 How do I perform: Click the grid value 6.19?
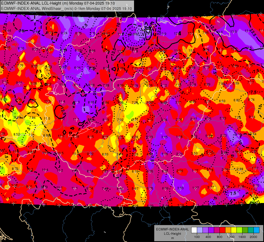(x=135, y=172)
